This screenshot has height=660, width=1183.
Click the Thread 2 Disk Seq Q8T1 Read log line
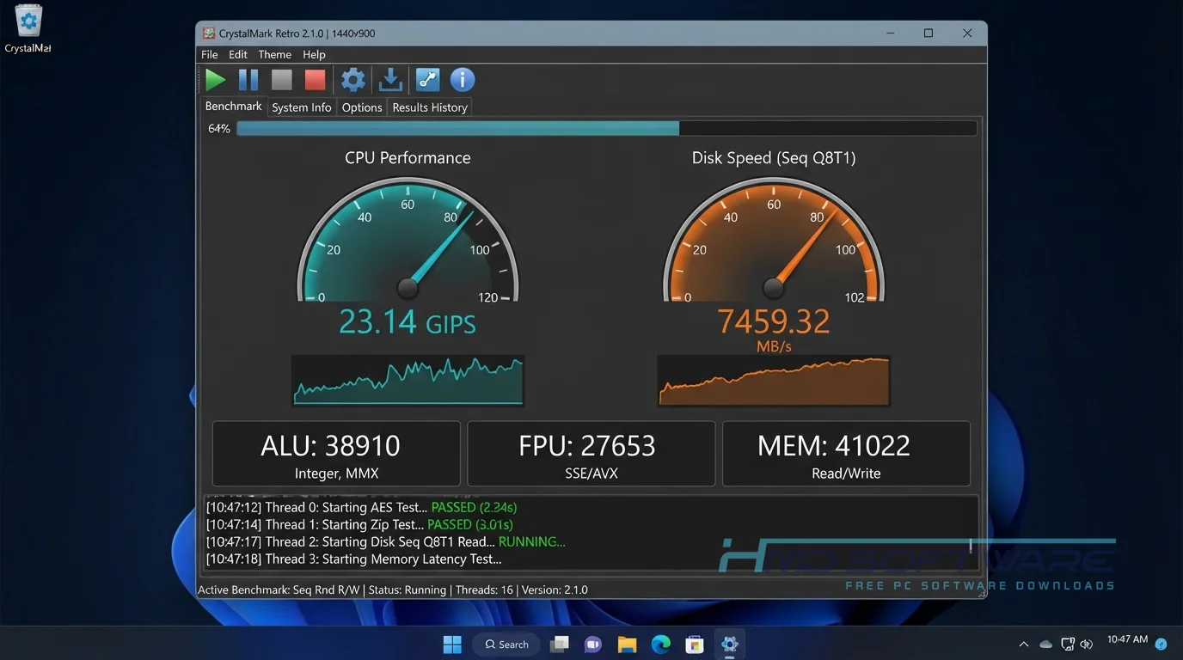[385, 542]
